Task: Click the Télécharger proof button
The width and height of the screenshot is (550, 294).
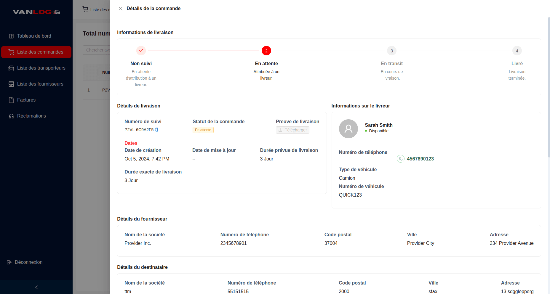Action: pos(292,130)
